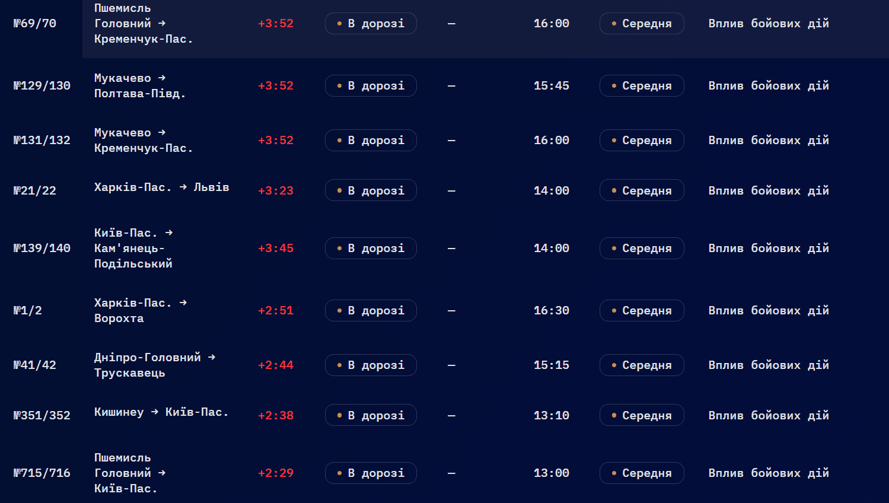
Task: Select the Київ-Пас. → Кам'янець-Подільський route
Action: coord(133,249)
